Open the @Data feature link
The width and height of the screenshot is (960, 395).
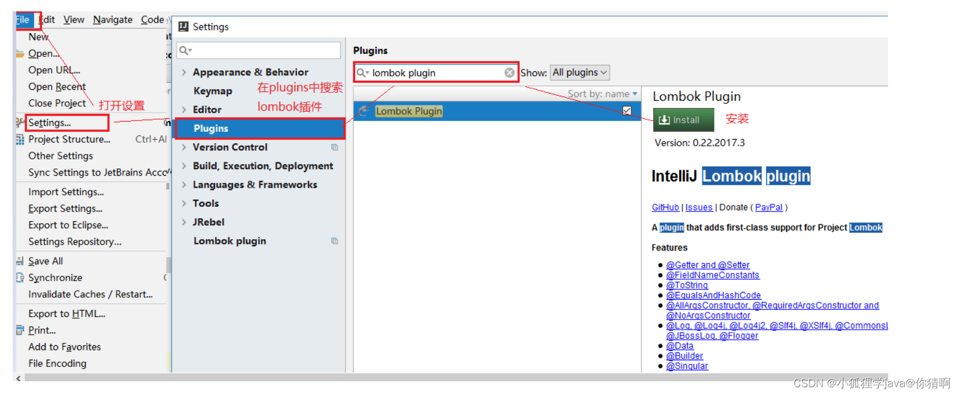tap(680, 346)
